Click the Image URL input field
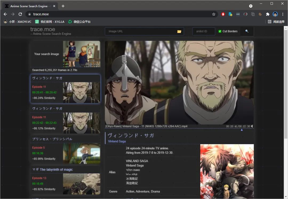The width and height of the screenshot is (288, 199). click(141, 31)
